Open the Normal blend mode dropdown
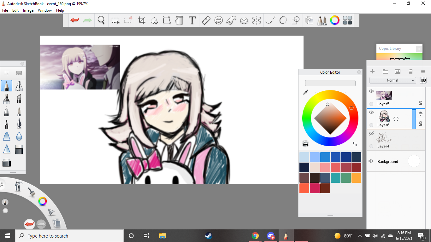Image resolution: width=431 pixels, height=242 pixels. coord(393,80)
